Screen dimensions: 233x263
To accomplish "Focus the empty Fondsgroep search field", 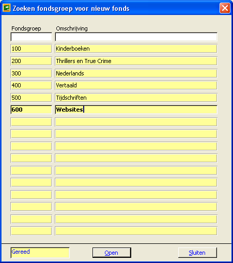I will [x=31, y=37].
